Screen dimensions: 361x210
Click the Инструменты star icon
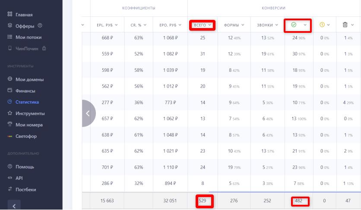10,113
